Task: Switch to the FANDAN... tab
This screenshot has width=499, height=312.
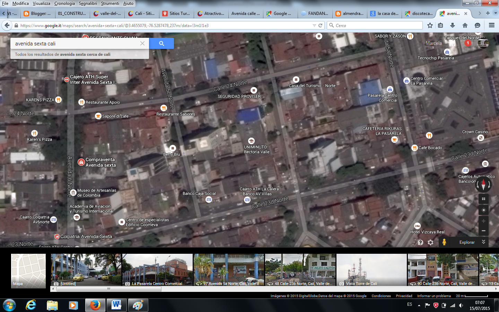Action: point(315,14)
